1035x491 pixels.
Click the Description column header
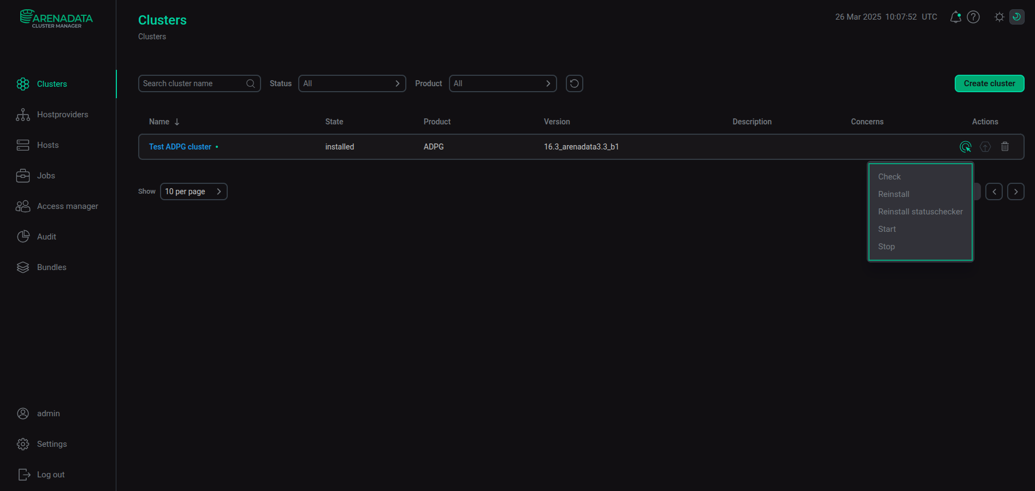tap(752, 122)
